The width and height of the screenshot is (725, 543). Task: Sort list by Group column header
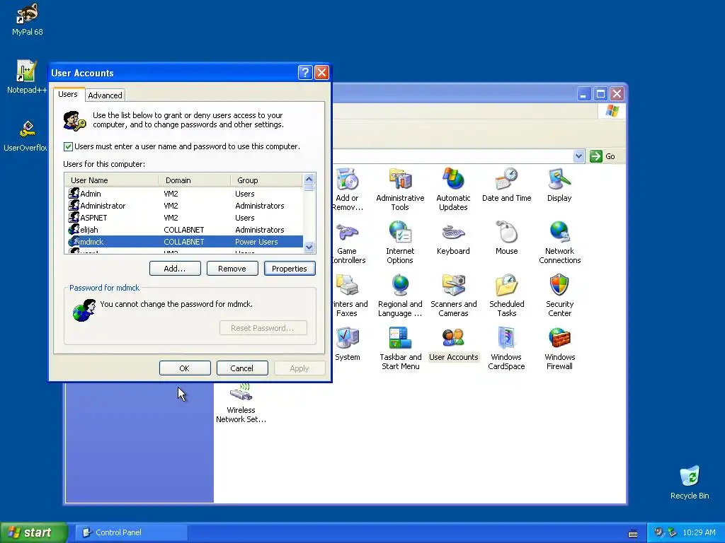pos(266,180)
